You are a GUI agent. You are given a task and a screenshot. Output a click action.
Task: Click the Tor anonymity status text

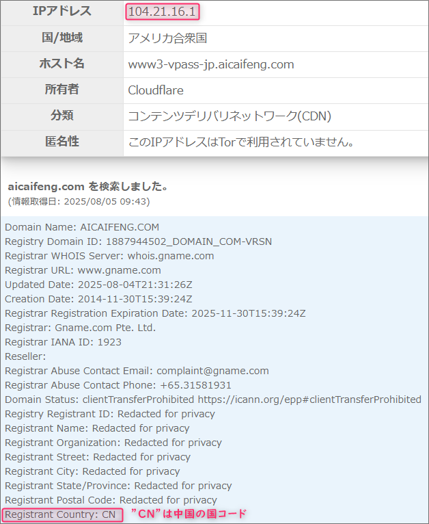coord(241,142)
